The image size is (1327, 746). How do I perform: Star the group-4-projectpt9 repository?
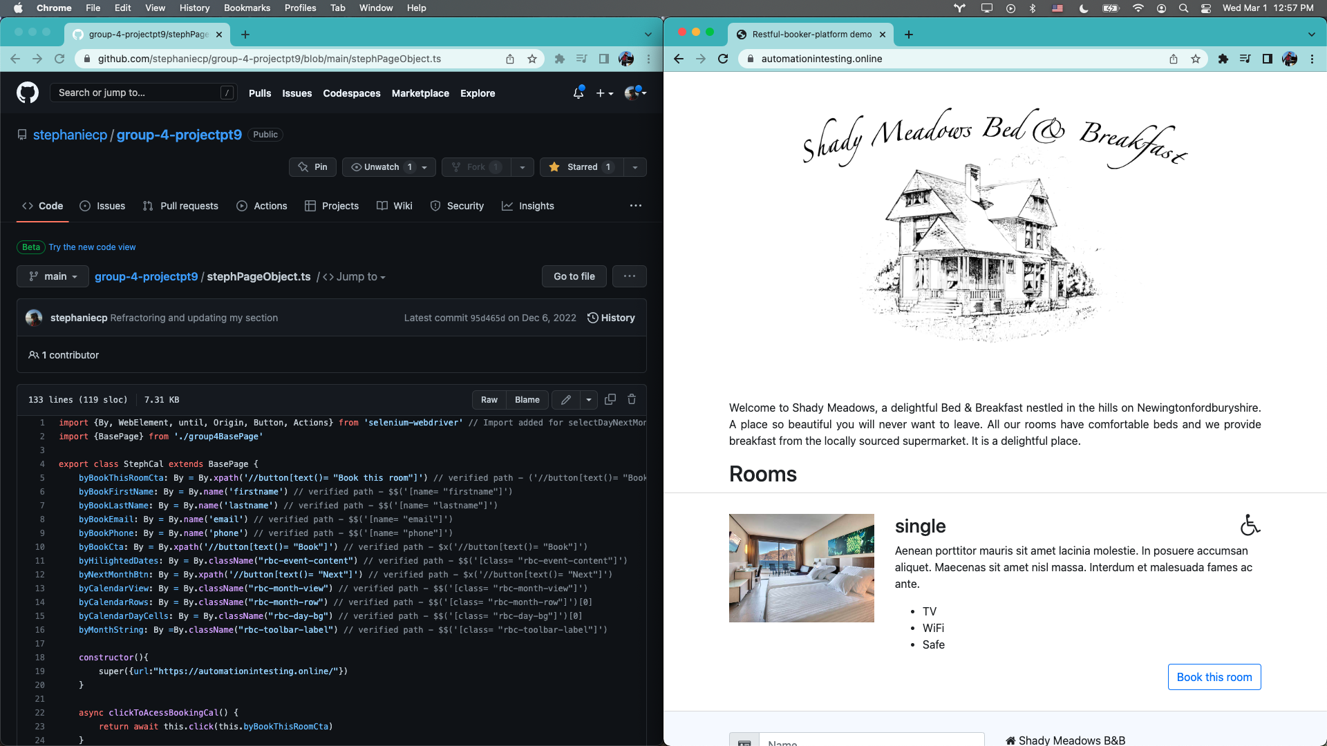coord(581,166)
